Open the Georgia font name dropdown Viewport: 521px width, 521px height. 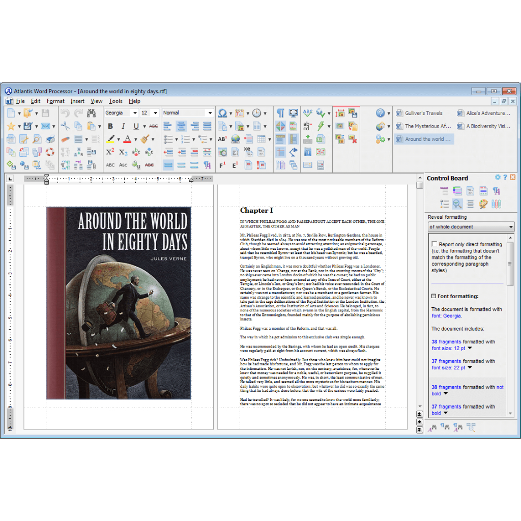[135, 113]
